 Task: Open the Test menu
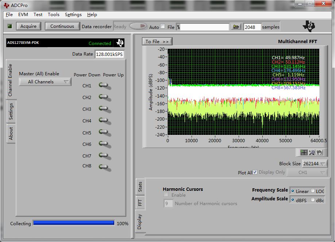click(x=38, y=15)
